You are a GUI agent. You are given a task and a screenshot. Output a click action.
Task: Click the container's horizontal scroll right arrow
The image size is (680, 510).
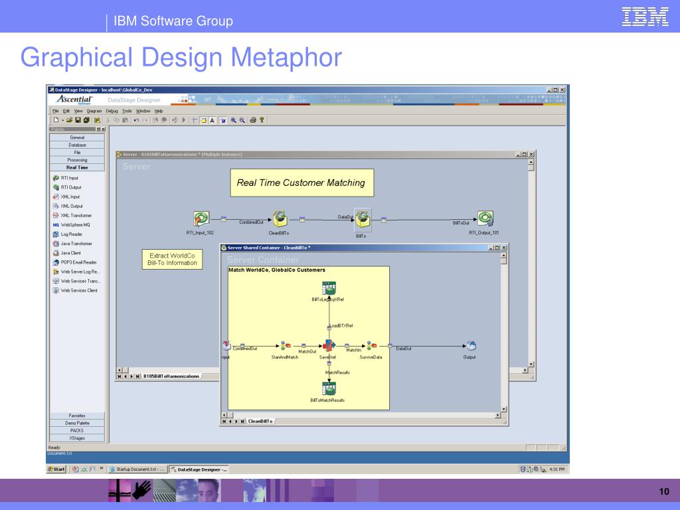tap(497, 415)
